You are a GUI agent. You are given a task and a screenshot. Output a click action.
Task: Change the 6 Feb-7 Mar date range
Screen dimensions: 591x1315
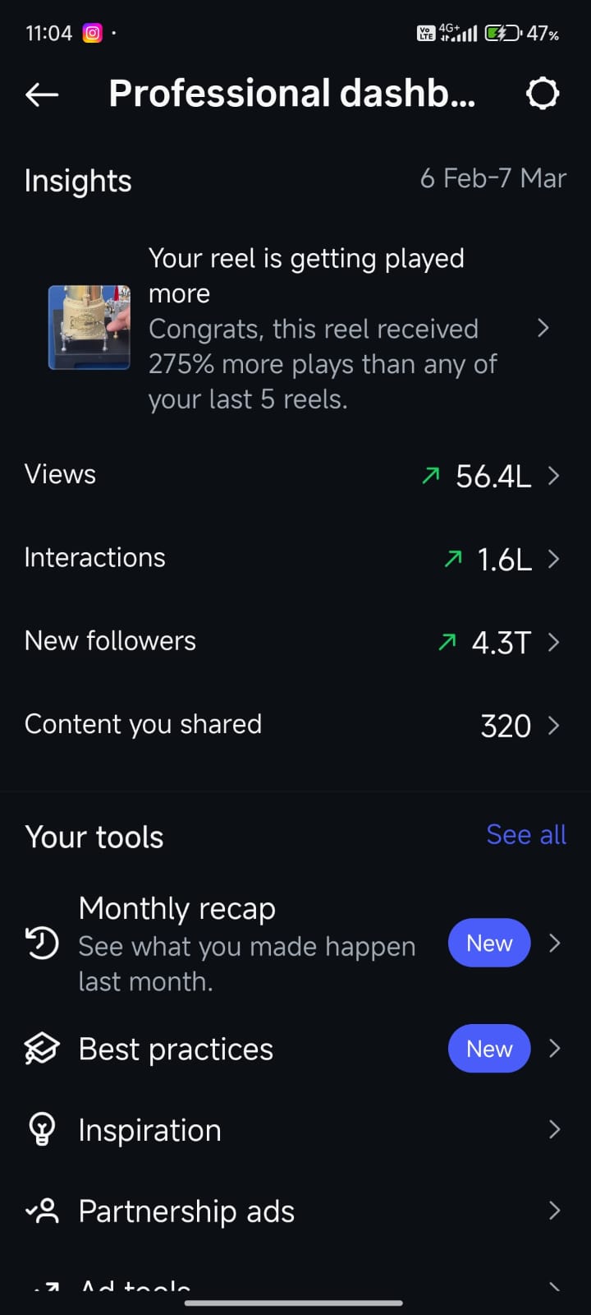pos(493,178)
